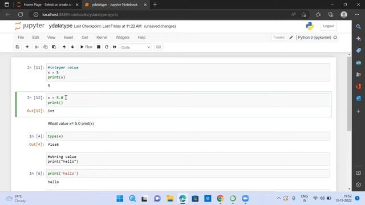Click the pencil edit mode icon
The height and width of the screenshot is (205, 365).
(291, 38)
